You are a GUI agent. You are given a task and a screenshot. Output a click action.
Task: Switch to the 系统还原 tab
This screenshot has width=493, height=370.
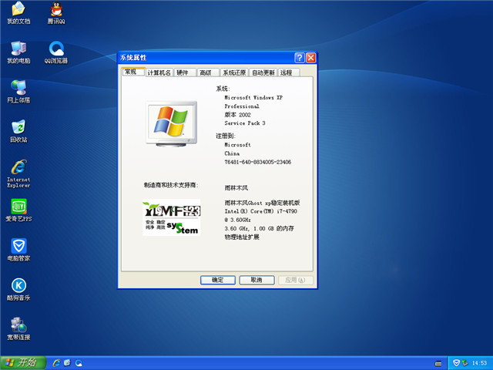click(234, 72)
